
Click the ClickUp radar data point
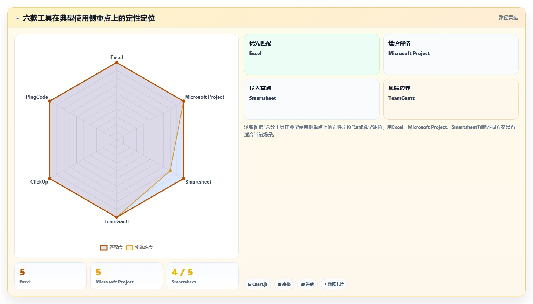click(50, 178)
